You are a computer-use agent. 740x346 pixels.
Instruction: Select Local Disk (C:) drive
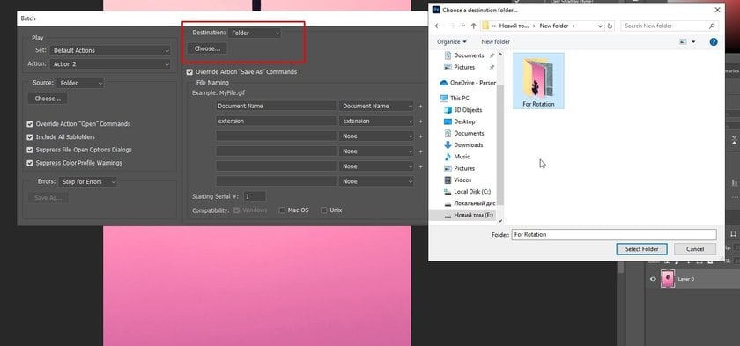coord(467,192)
